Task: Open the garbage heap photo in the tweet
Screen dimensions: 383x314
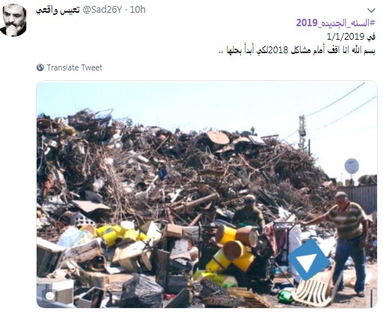Action: click(206, 194)
